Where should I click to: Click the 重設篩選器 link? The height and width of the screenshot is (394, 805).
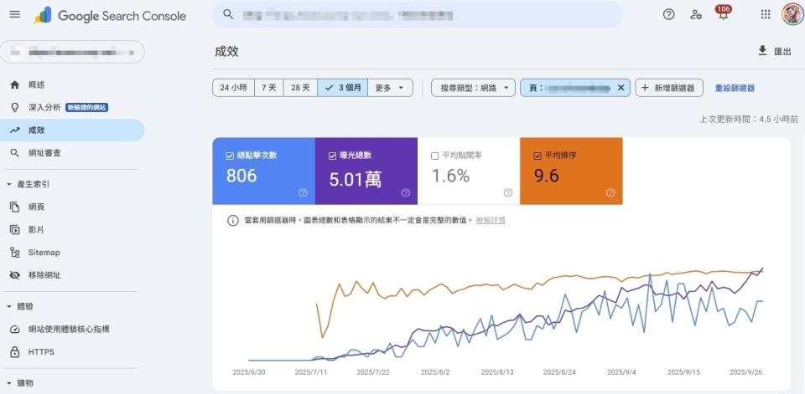point(735,88)
